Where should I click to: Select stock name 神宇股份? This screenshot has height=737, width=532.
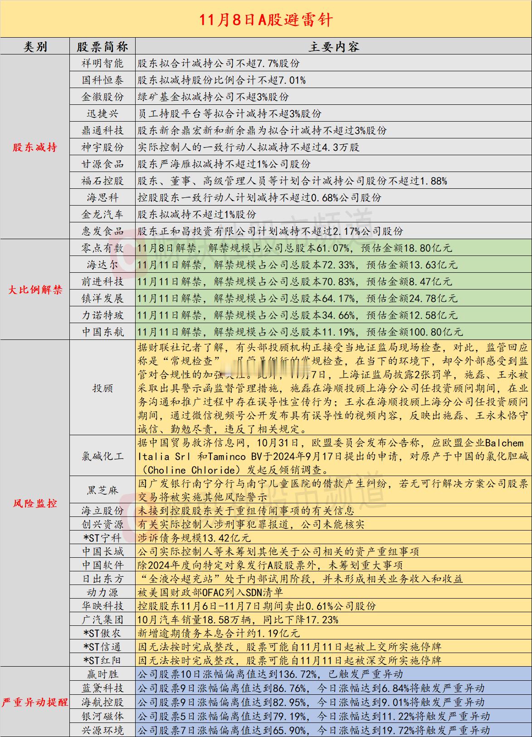102,147
